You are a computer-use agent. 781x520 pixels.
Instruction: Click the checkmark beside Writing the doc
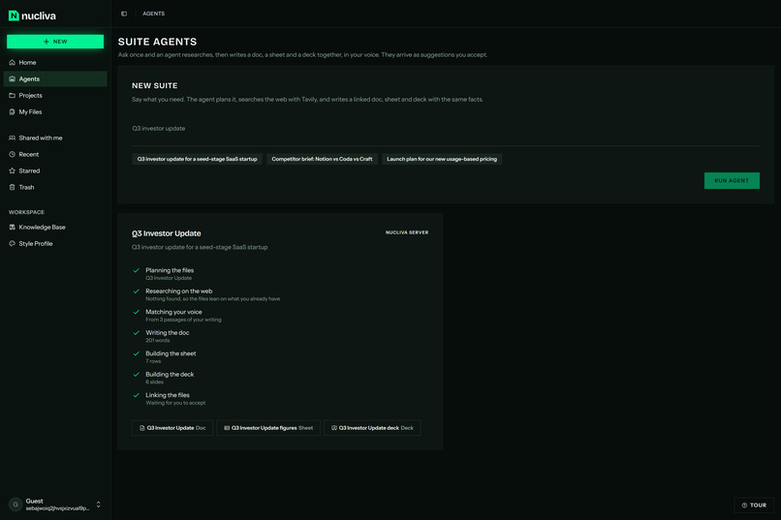[136, 332]
